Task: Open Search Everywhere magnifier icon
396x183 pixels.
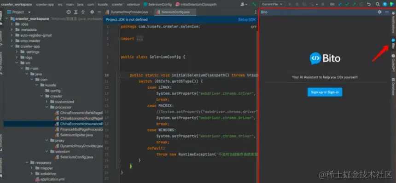Action: point(378,4)
